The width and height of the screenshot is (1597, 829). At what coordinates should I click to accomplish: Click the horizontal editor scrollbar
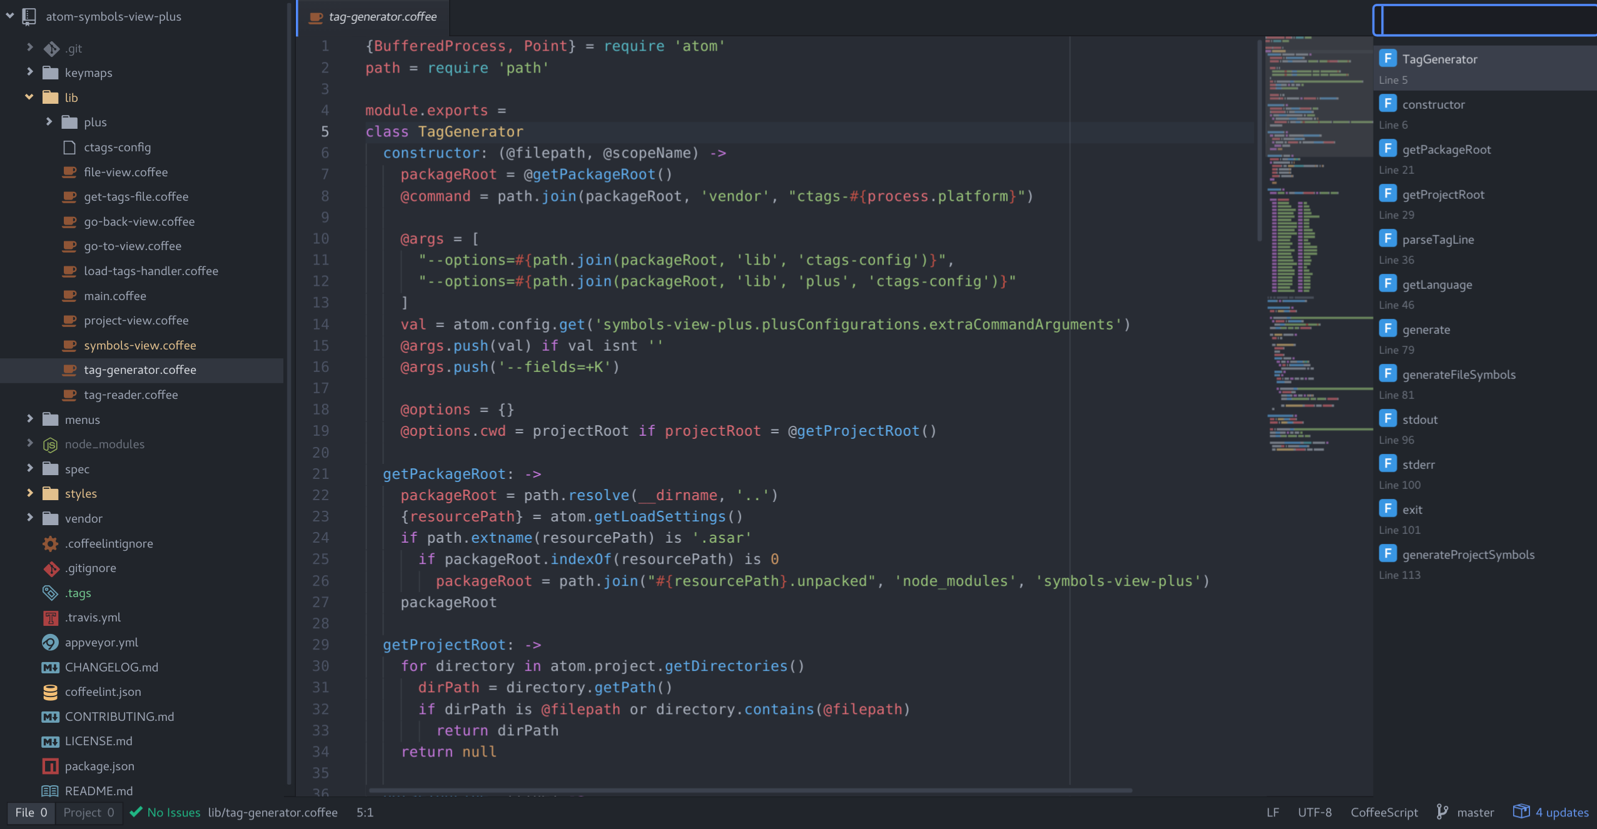(x=749, y=790)
